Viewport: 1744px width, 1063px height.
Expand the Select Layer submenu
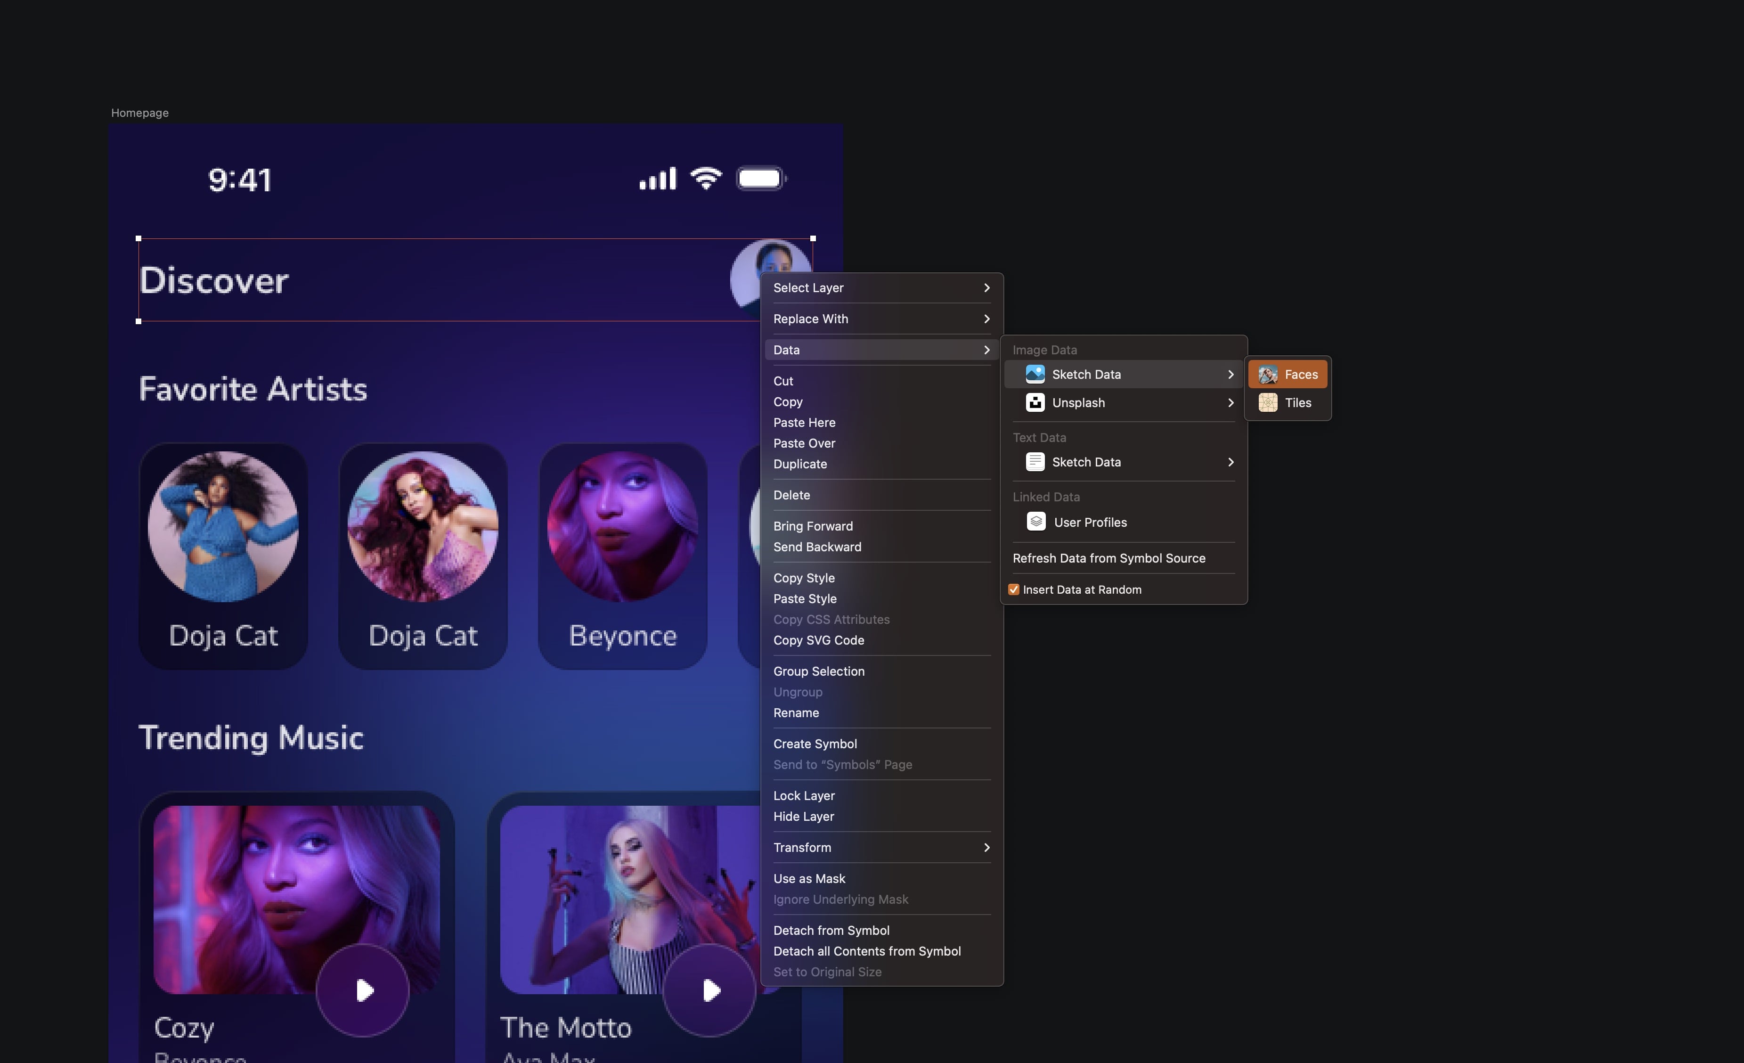coord(986,288)
